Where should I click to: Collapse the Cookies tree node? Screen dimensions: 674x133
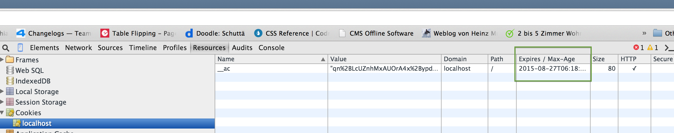click(x=2, y=113)
